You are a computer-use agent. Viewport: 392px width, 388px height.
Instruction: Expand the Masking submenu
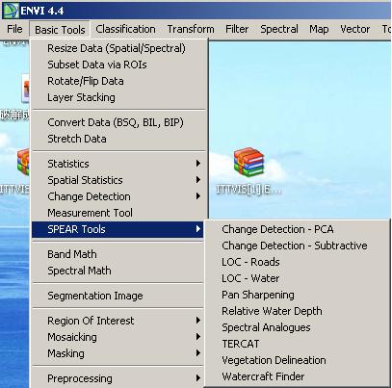coord(118,353)
